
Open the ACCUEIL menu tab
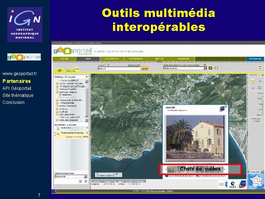click(64, 59)
